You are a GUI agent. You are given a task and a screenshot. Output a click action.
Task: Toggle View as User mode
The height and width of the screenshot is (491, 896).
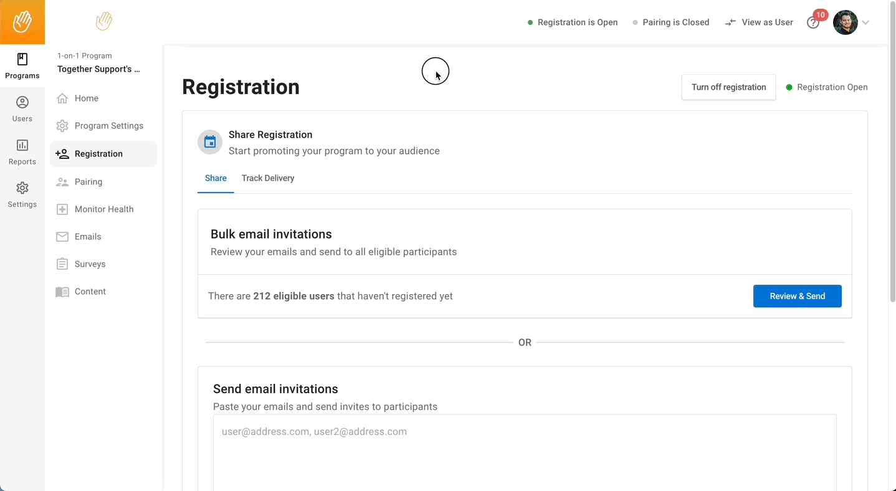point(759,22)
